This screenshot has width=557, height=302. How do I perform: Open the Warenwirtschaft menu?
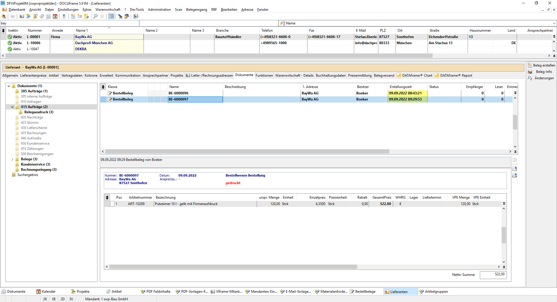coord(108,10)
